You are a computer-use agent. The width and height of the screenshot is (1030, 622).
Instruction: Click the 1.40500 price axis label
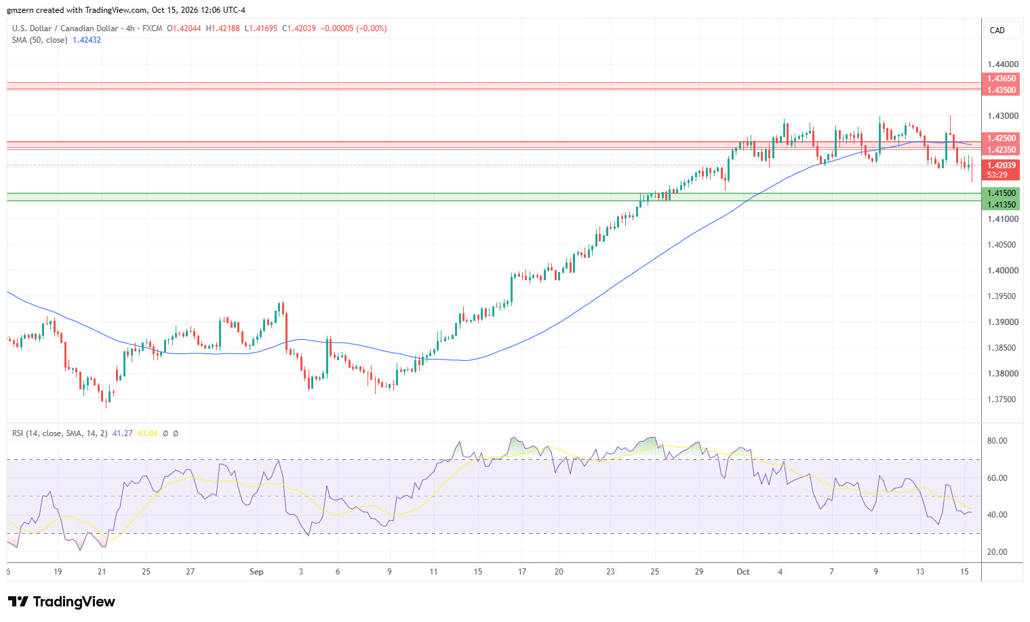1003,245
